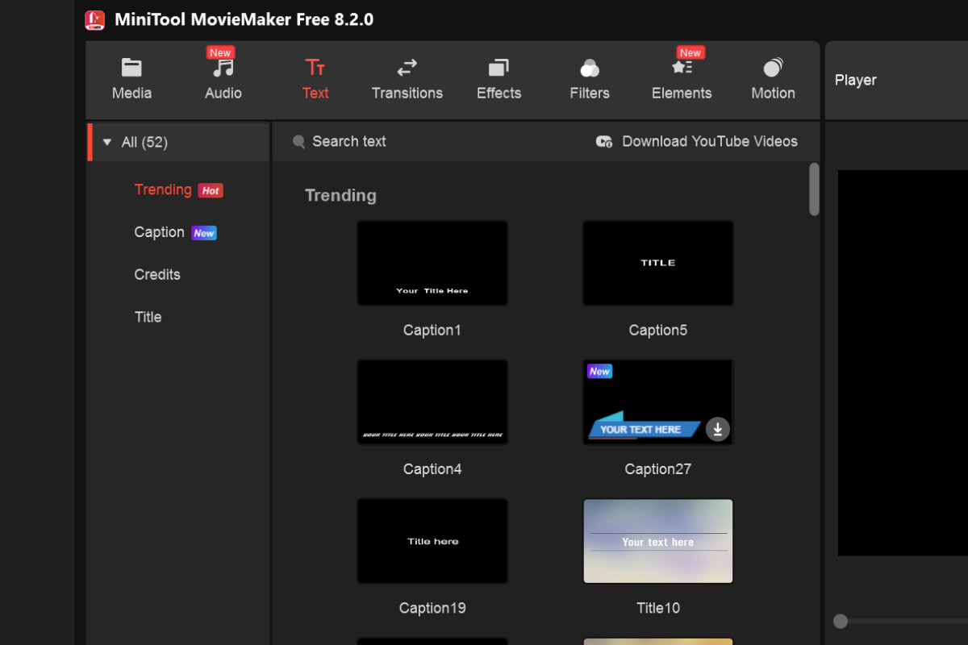Viewport: 968px width, 645px height.
Task: Click the player preview area
Action: tap(903, 363)
